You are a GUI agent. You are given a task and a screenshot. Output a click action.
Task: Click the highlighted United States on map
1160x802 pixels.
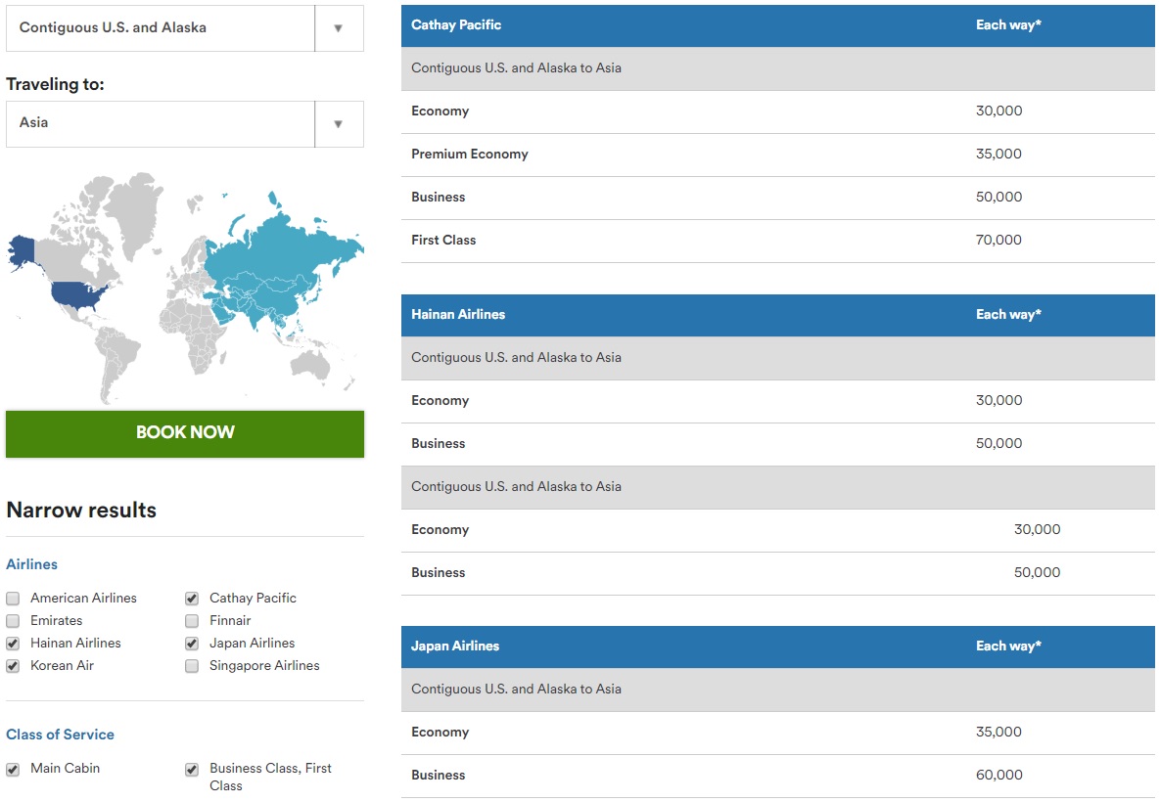(80, 293)
